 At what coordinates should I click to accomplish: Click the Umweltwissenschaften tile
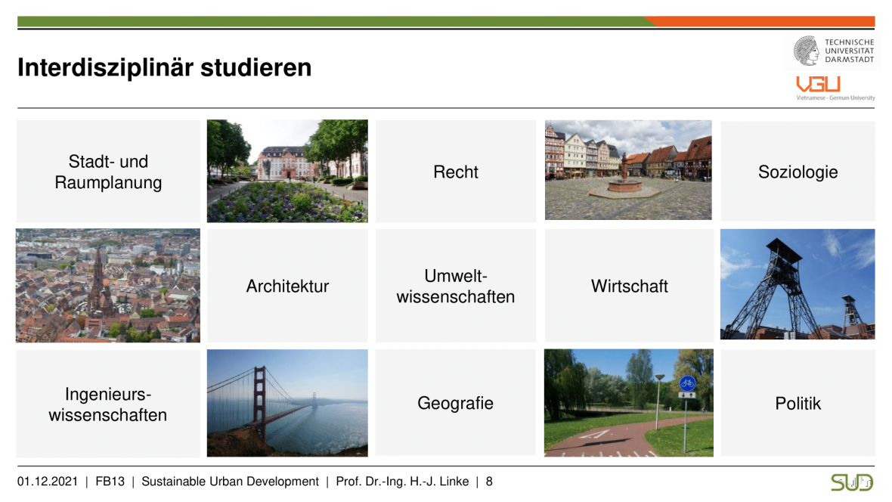point(456,286)
